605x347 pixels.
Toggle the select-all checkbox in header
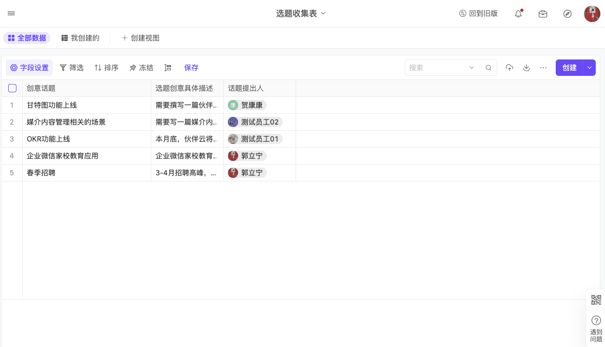click(12, 88)
